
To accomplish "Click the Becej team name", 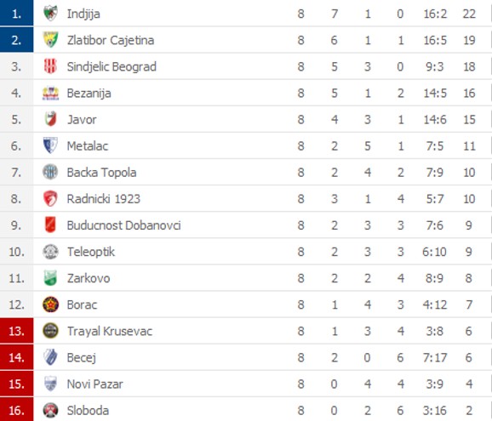I will (x=81, y=358).
